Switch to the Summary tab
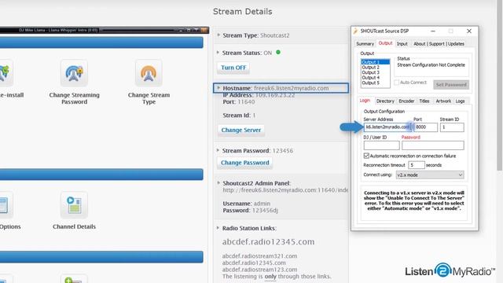This screenshot has width=503, height=283. [x=365, y=44]
